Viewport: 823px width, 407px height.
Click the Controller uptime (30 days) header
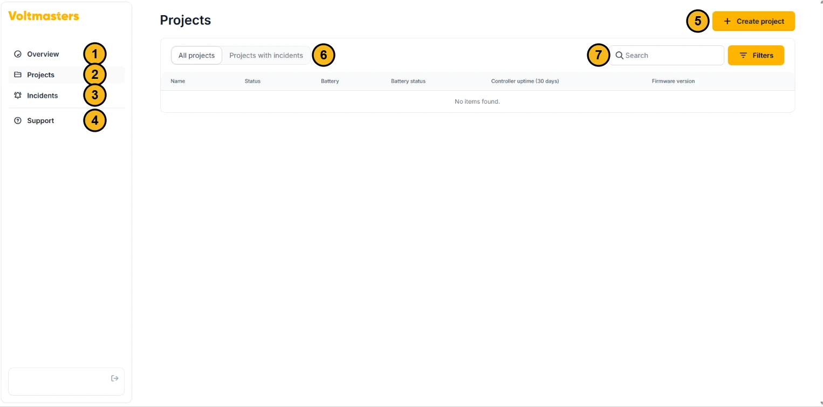point(525,82)
